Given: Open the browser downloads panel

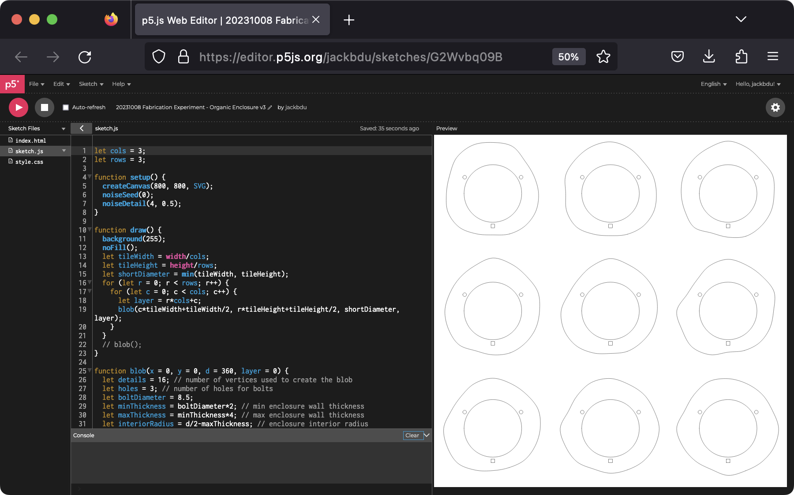Looking at the screenshot, I should coord(708,57).
